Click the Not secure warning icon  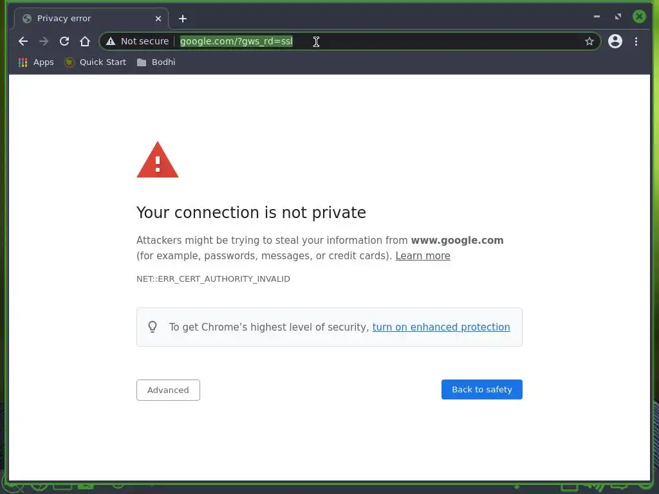click(111, 41)
